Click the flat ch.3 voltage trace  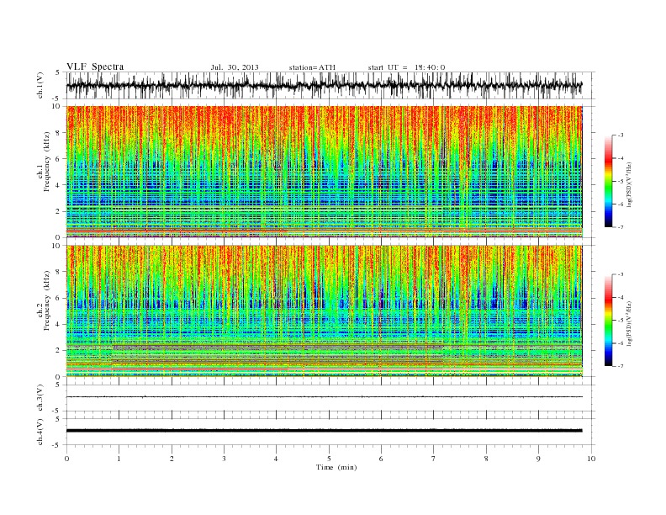(324, 397)
